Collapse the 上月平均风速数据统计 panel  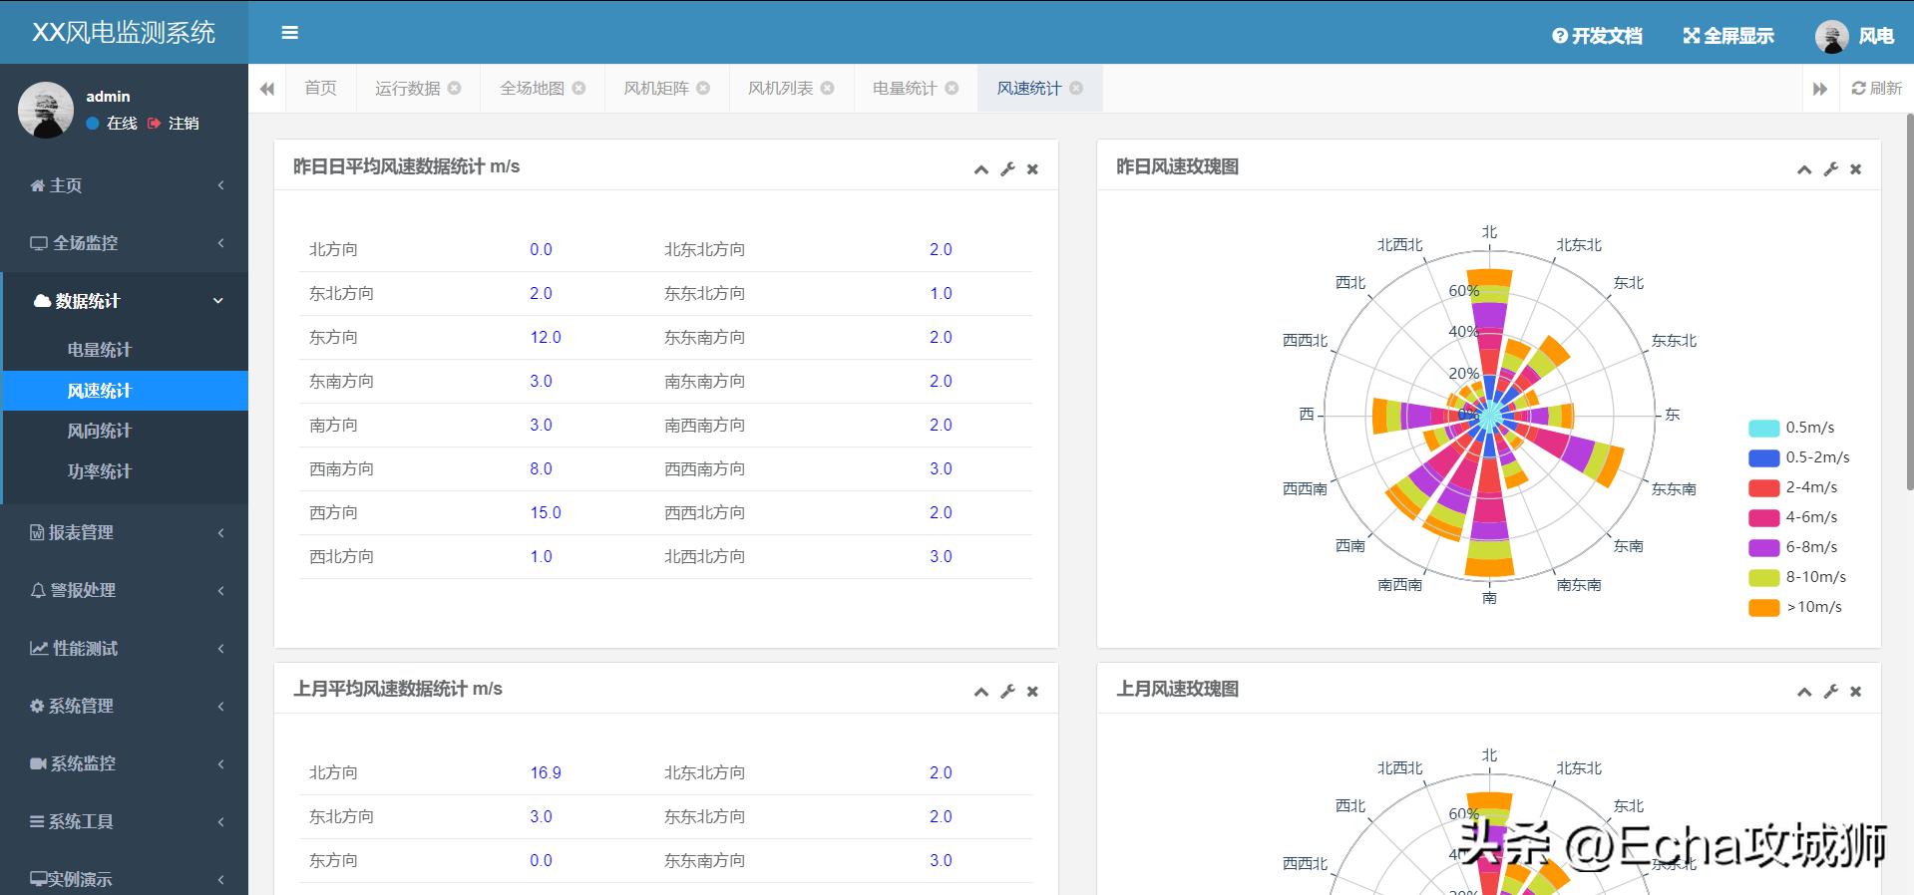click(981, 692)
